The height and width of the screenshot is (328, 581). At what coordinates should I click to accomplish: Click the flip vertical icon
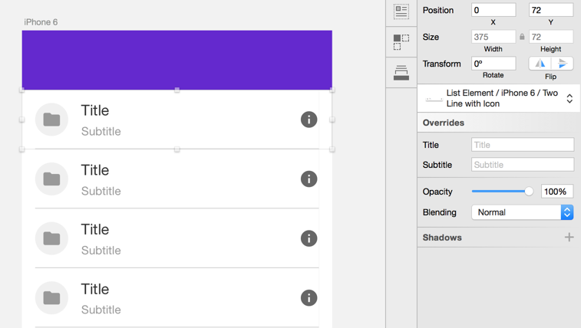coord(563,64)
